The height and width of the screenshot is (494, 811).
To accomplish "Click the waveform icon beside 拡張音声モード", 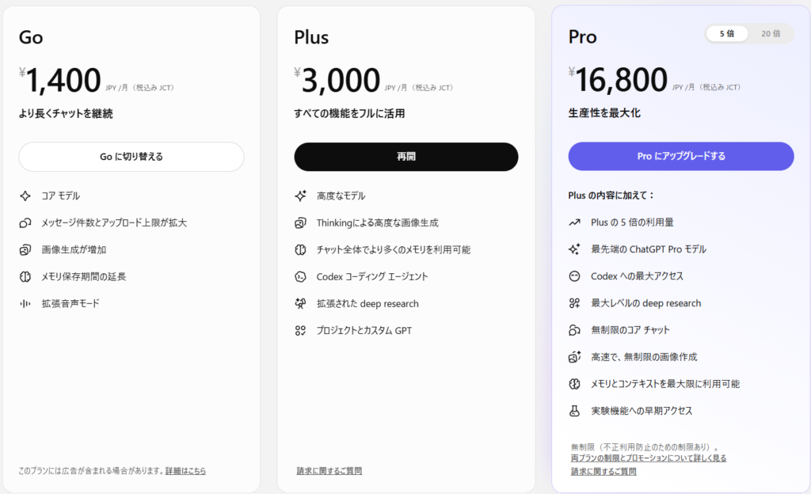I will tap(25, 303).
